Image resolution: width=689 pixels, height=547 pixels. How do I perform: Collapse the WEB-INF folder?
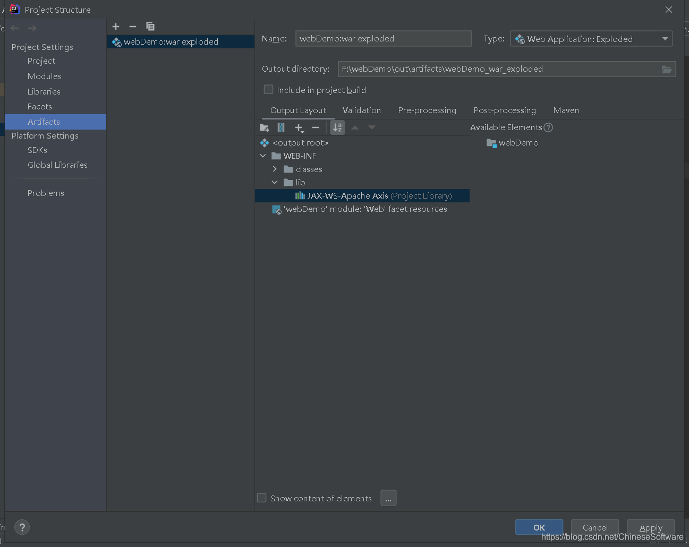point(263,156)
